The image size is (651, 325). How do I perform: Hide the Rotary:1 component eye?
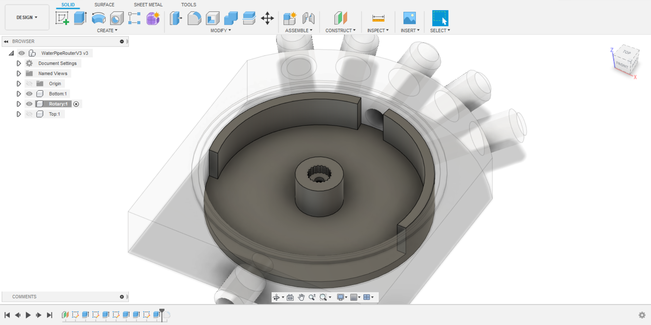29,104
